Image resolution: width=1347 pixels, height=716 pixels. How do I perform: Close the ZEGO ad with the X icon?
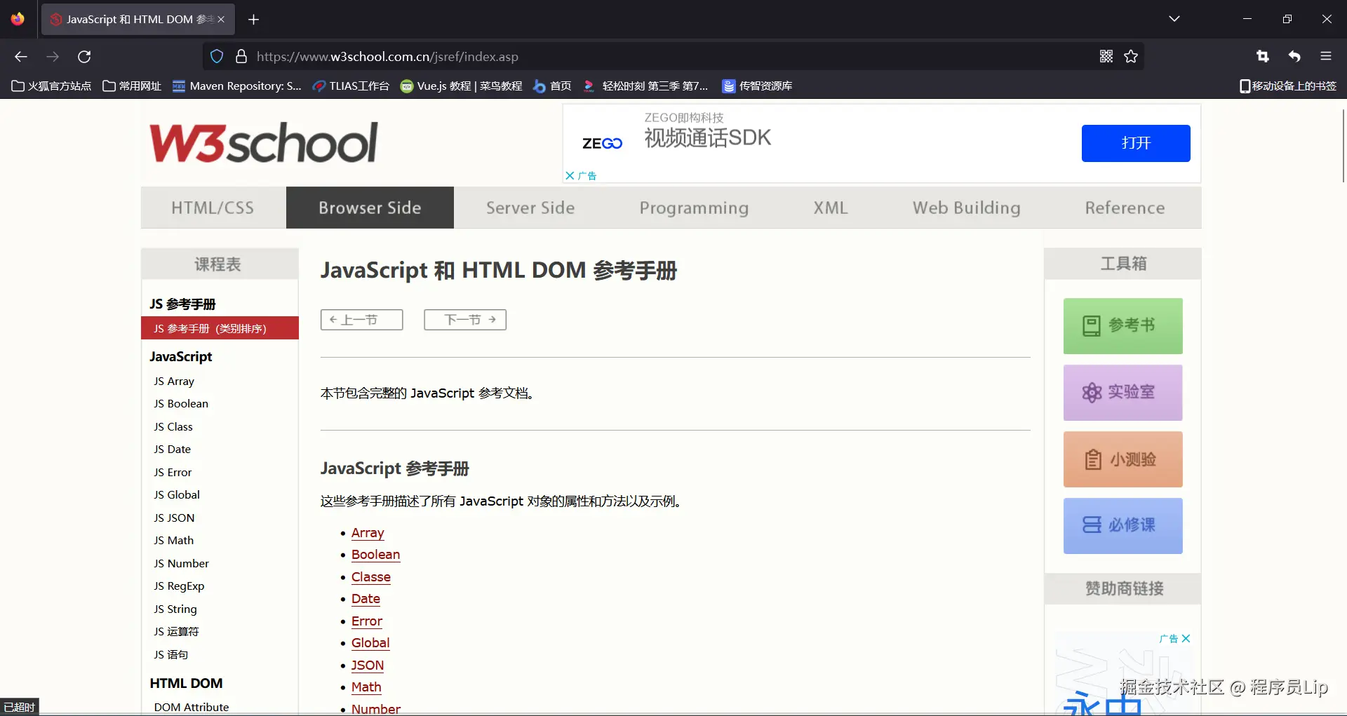[570, 175]
